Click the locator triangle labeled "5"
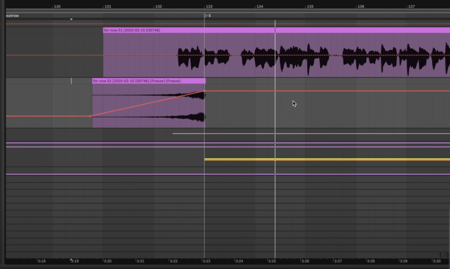450x269 pixels. tap(206, 15)
